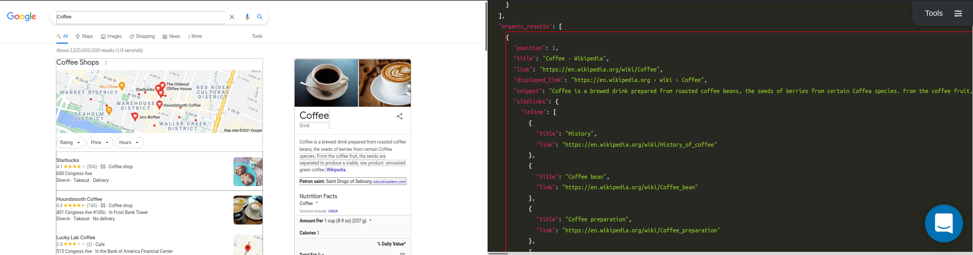The width and height of the screenshot is (973, 255).
Task: Submit search with magnifier icon
Action: pyautogui.click(x=260, y=17)
